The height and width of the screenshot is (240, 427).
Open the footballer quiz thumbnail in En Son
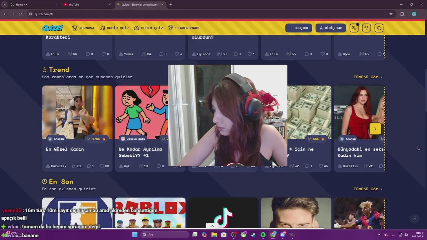(x=360, y=213)
